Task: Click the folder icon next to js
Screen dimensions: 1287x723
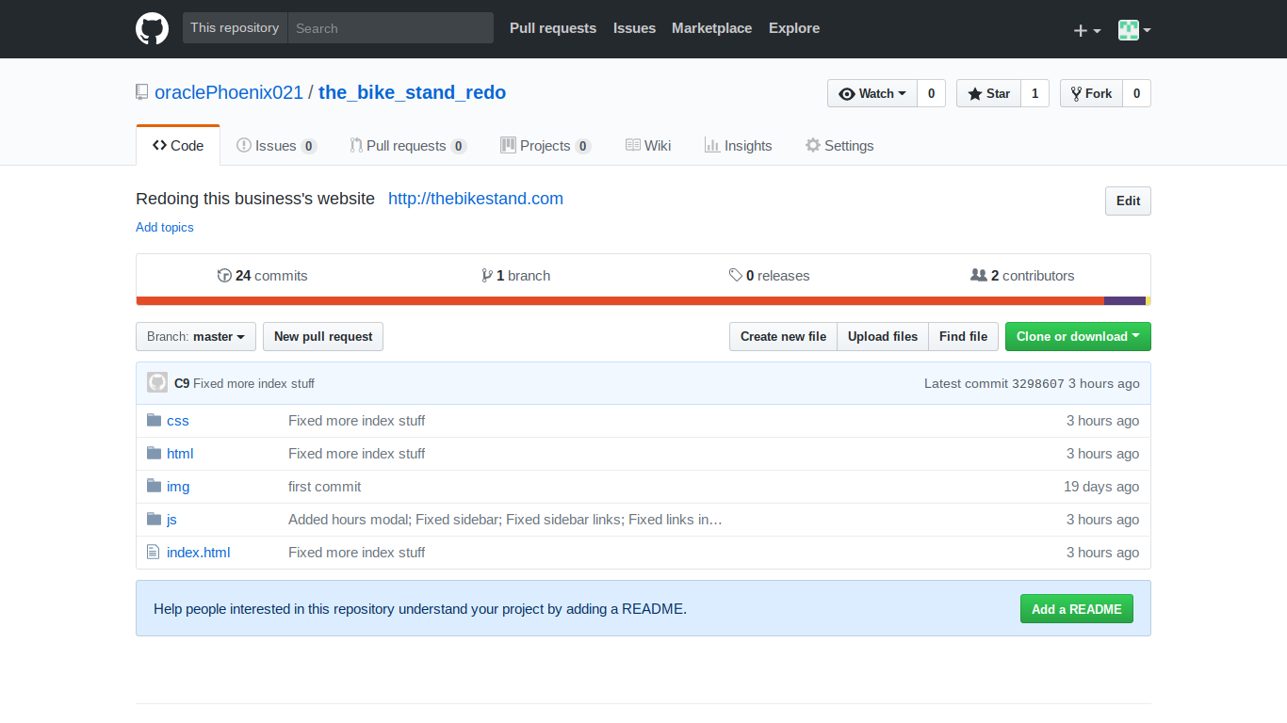Action: (155, 519)
